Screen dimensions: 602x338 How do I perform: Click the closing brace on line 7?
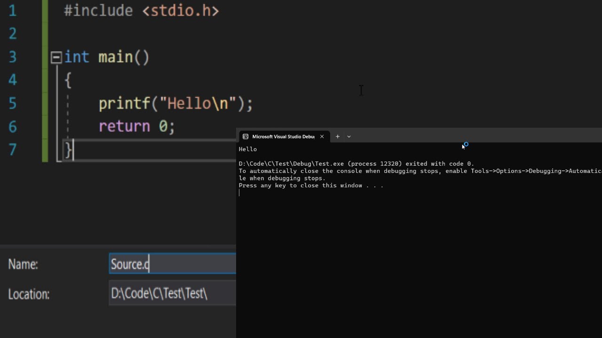[68, 150]
